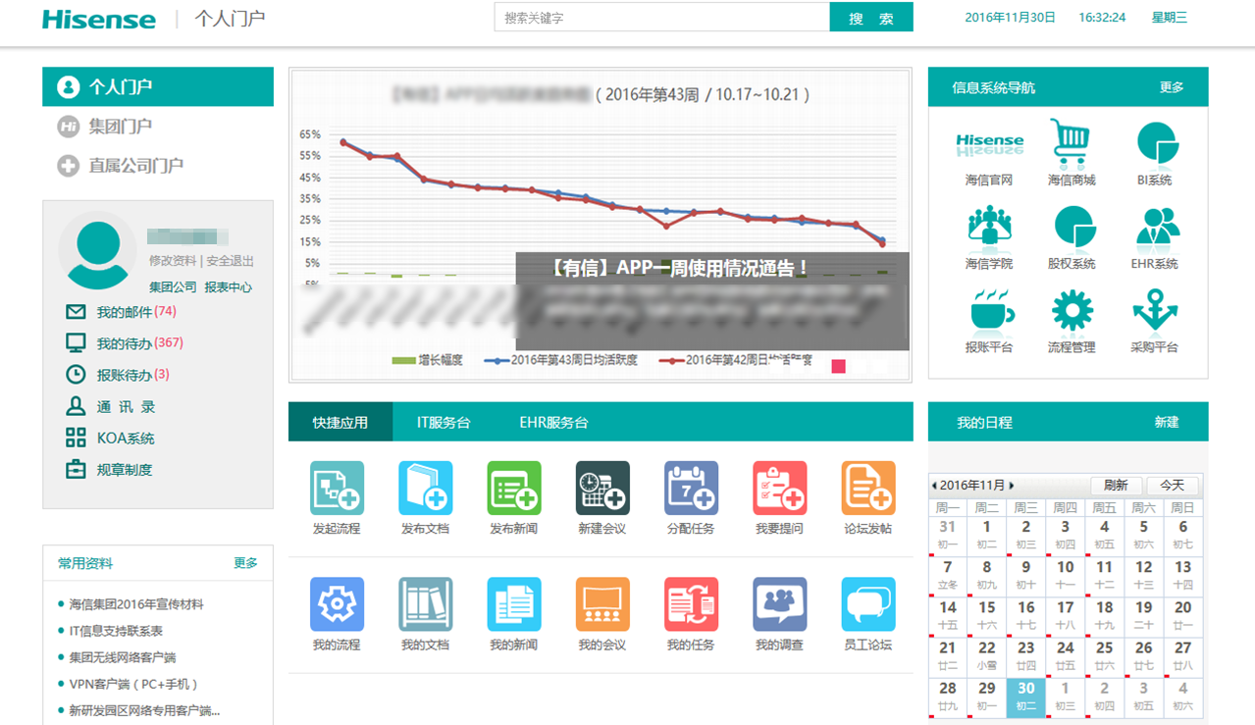Open 我的邮件 link in sidebar
The width and height of the screenshot is (1255, 725).
pyautogui.click(x=123, y=312)
